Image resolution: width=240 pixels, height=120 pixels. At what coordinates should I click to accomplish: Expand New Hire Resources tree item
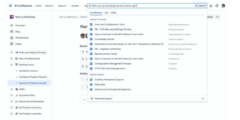click(x=12, y=58)
